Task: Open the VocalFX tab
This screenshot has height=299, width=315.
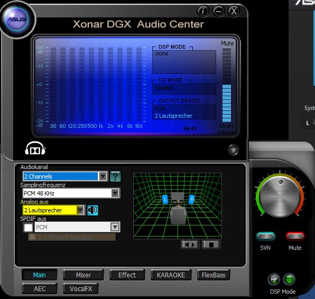Action: (x=81, y=288)
